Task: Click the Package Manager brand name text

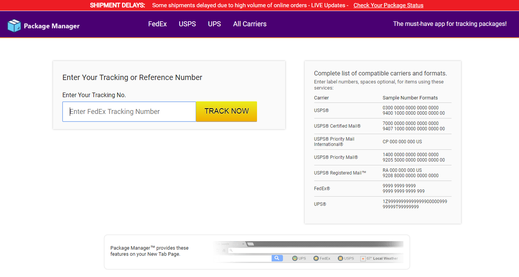Action: coord(51,26)
